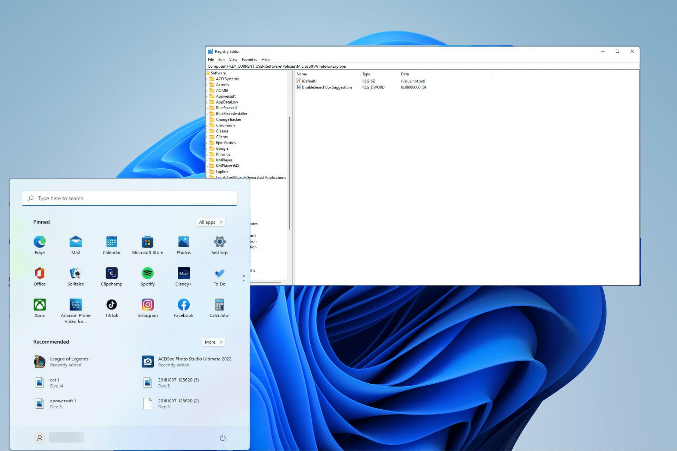
Task: Open the Help menu in Registry Editor
Action: tap(266, 60)
